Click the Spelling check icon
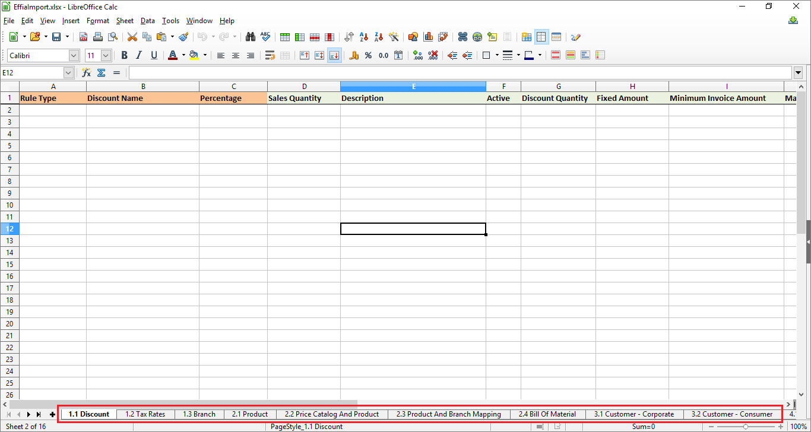The width and height of the screenshot is (811, 432). coord(265,37)
